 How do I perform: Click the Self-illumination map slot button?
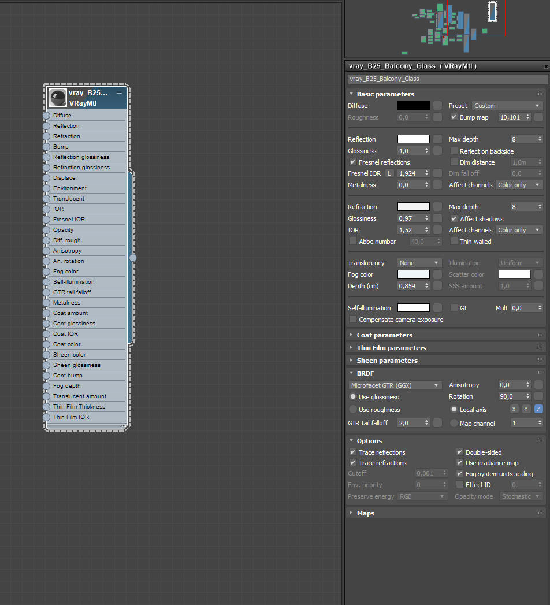click(x=437, y=308)
